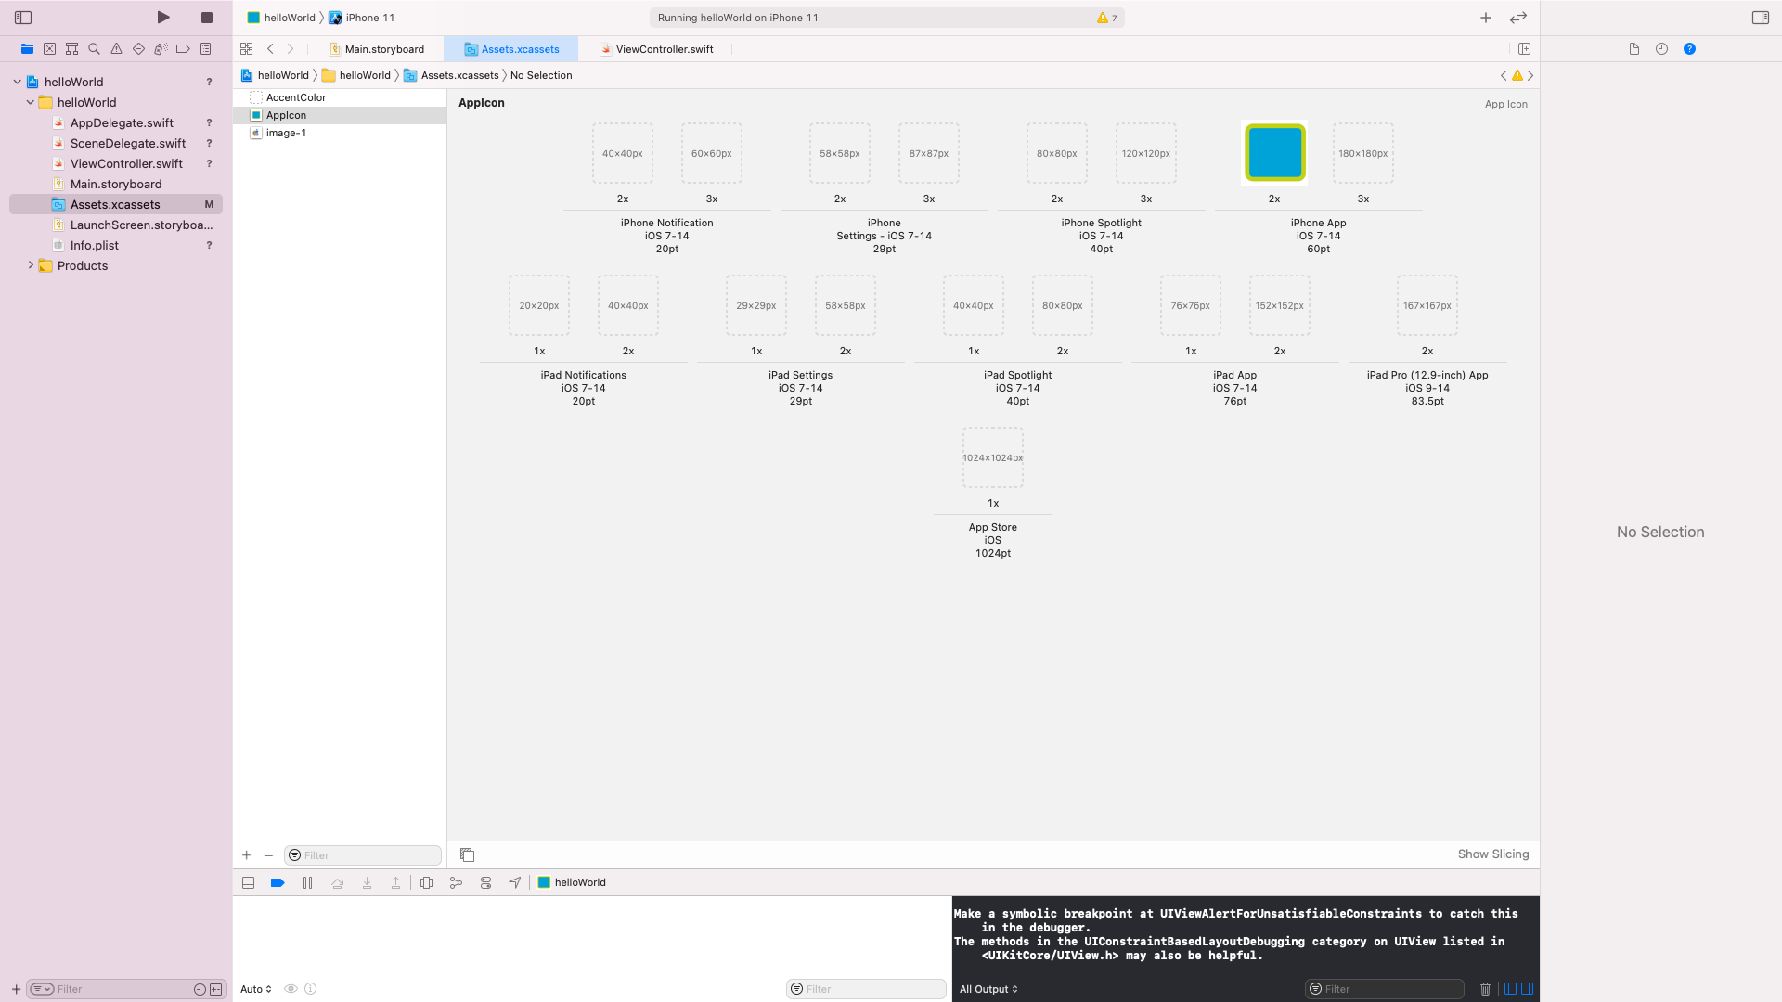
Task: Open the Debug View Hierarchy tool
Action: [x=426, y=882]
